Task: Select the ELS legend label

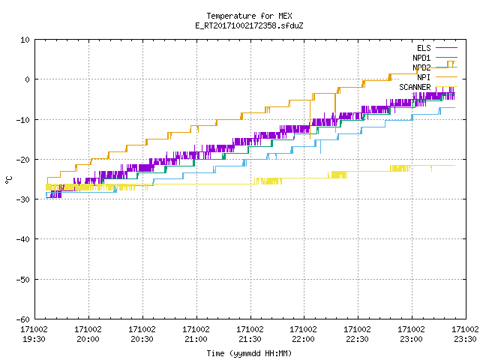Action: pos(424,48)
